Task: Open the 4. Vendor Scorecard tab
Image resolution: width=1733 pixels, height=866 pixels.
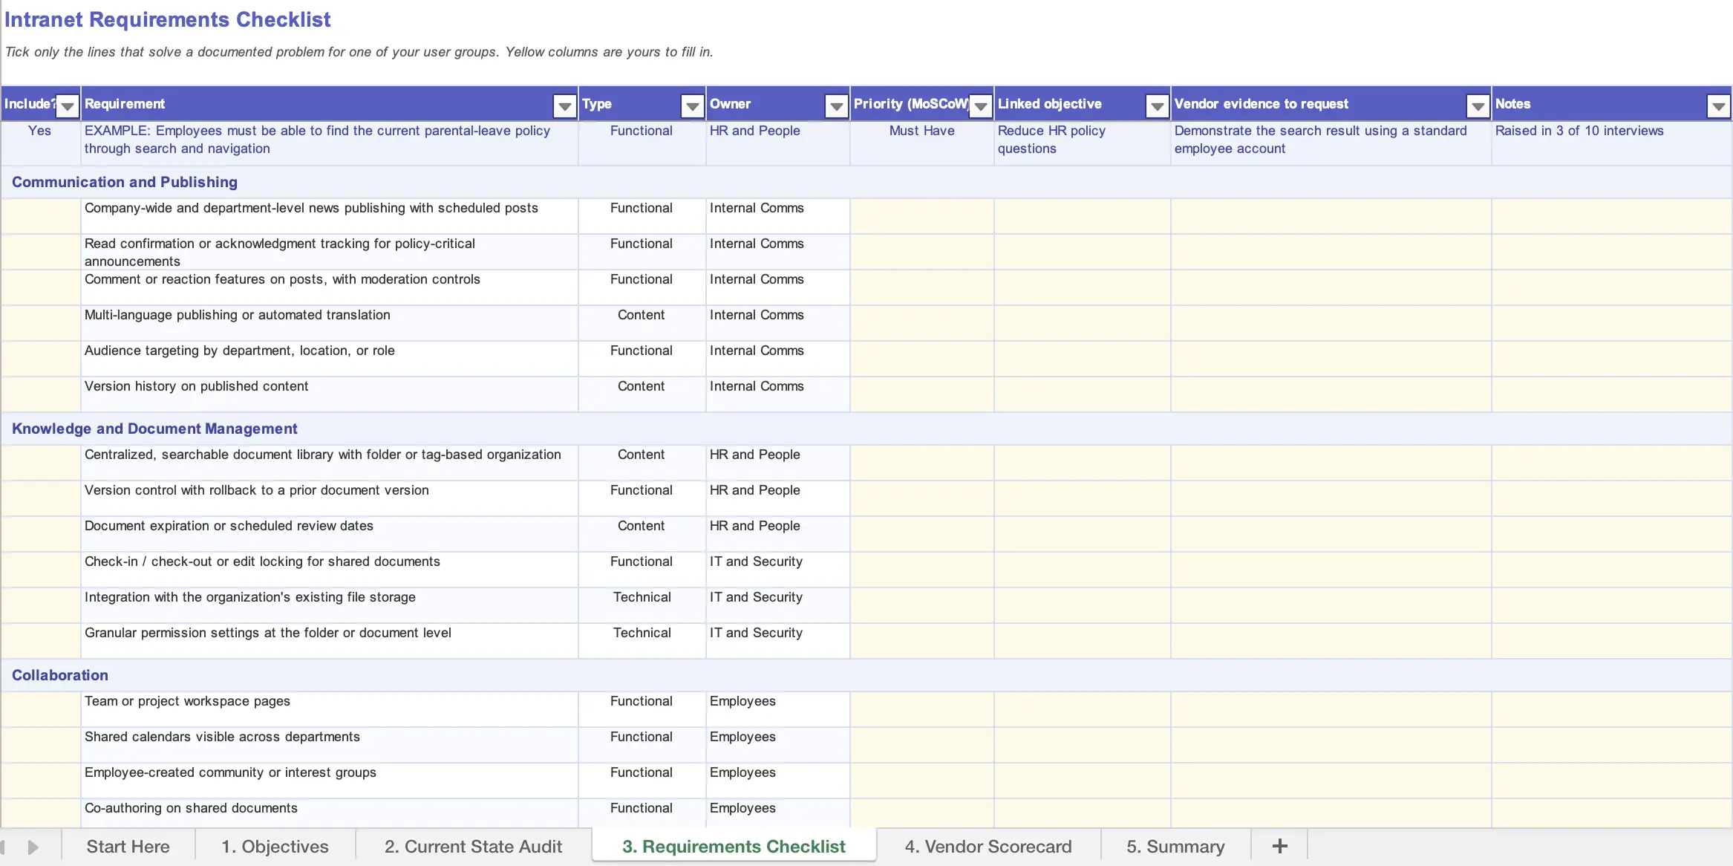Action: 988,847
